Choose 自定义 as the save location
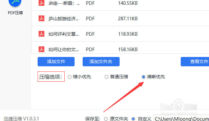 click(133, 119)
